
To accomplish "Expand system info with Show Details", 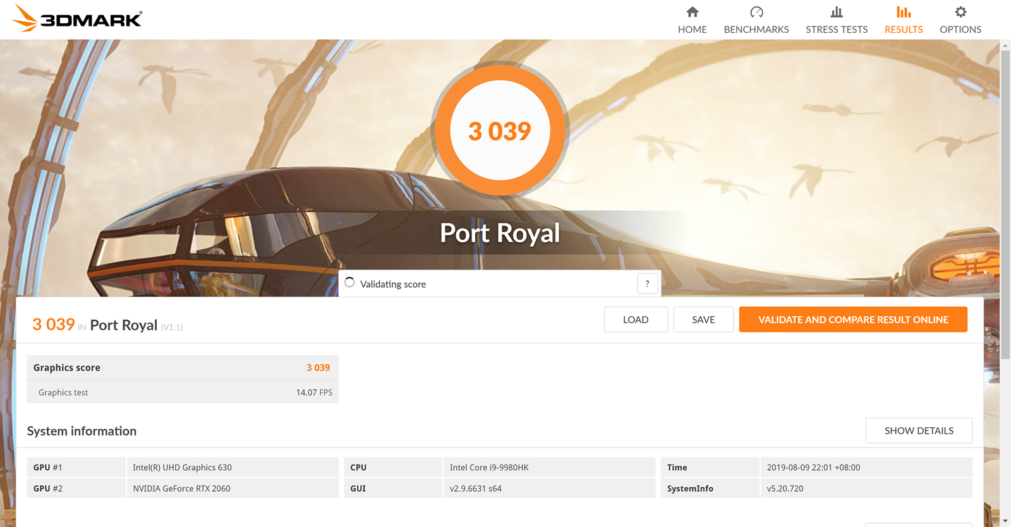I will tap(918, 430).
